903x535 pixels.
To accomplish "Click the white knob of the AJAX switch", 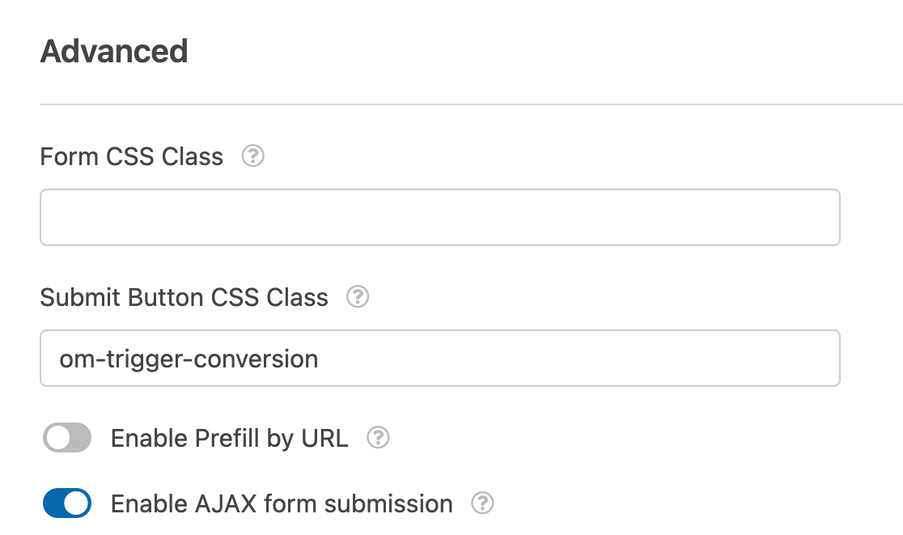I will coord(77,503).
